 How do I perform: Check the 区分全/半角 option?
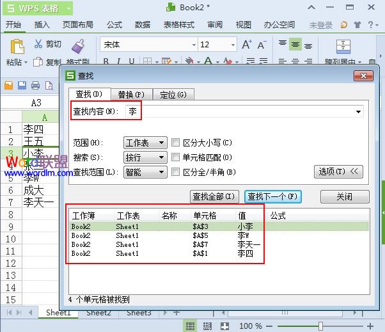[x=176, y=172]
